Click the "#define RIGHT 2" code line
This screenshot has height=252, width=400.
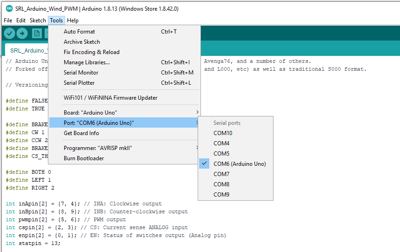point(30,188)
